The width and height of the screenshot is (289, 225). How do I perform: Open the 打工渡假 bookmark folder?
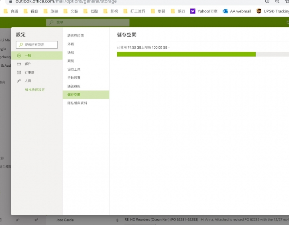[x=134, y=11]
